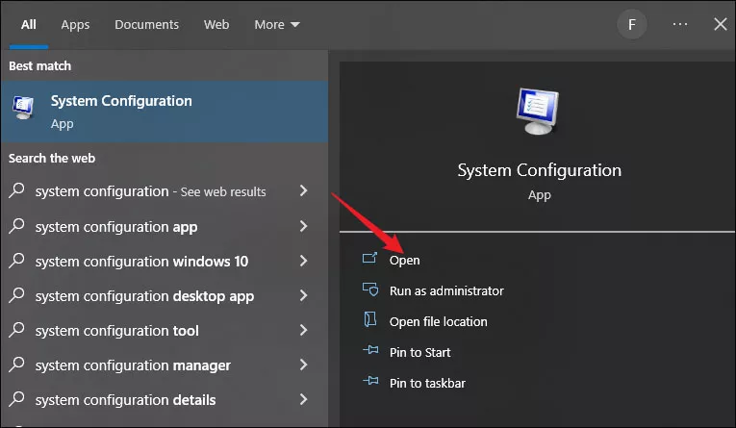
Task: Switch to the Documents tab
Action: (x=146, y=24)
